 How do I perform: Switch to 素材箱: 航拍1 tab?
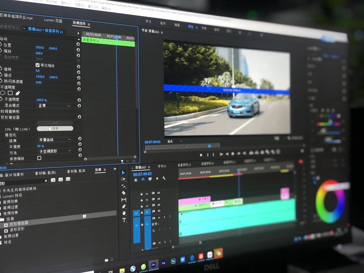(x=45, y=173)
